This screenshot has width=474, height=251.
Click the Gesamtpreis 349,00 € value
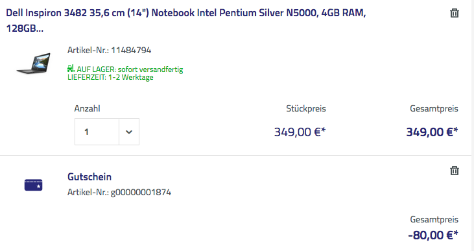[x=432, y=132]
